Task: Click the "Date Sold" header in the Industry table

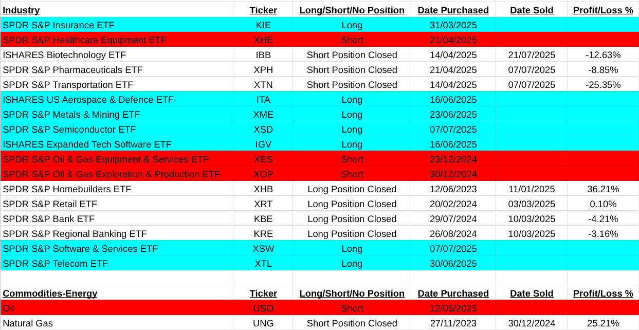Action: click(532, 10)
